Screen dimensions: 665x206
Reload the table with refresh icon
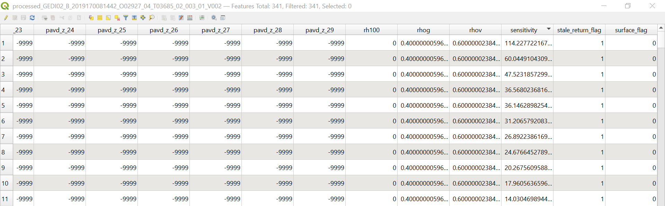point(32,18)
